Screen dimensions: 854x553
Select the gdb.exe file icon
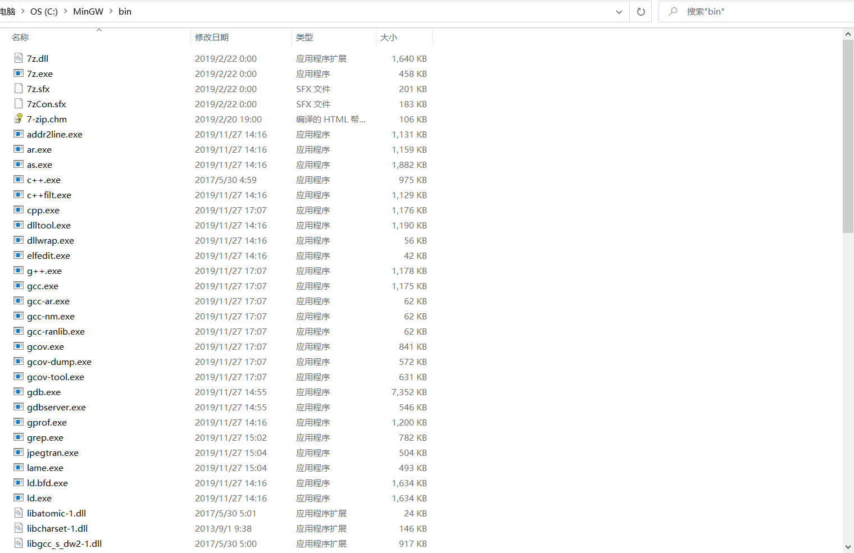(18, 392)
